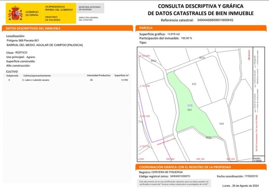Click the title 'CONSULTA DESCRIPTIVA Y GRÁFICA'
The width and height of the screenshot is (269, 190).
[200, 6]
